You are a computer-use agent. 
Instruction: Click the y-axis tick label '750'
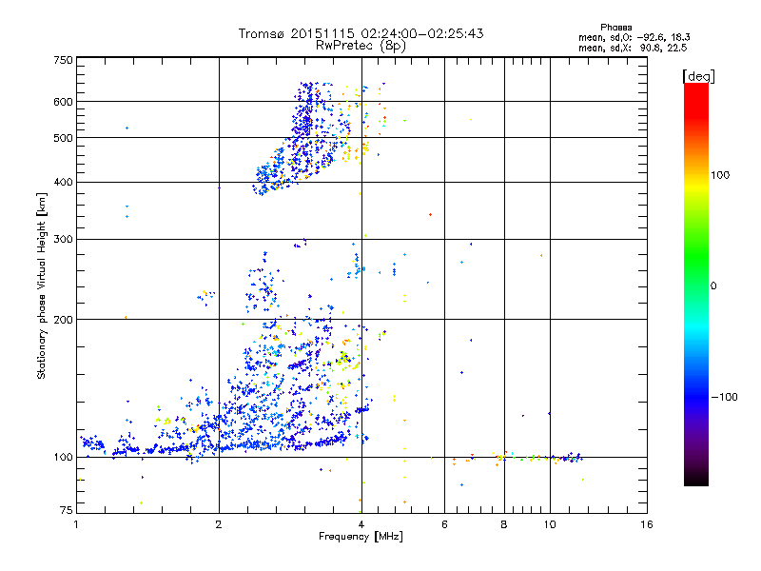point(63,60)
